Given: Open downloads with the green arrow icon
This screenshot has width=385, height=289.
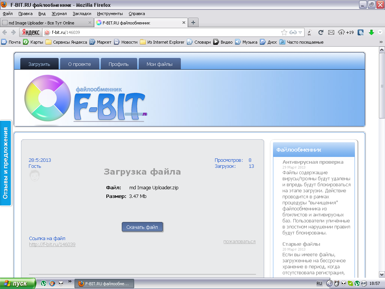Looking at the screenshot, I should click(371, 32).
